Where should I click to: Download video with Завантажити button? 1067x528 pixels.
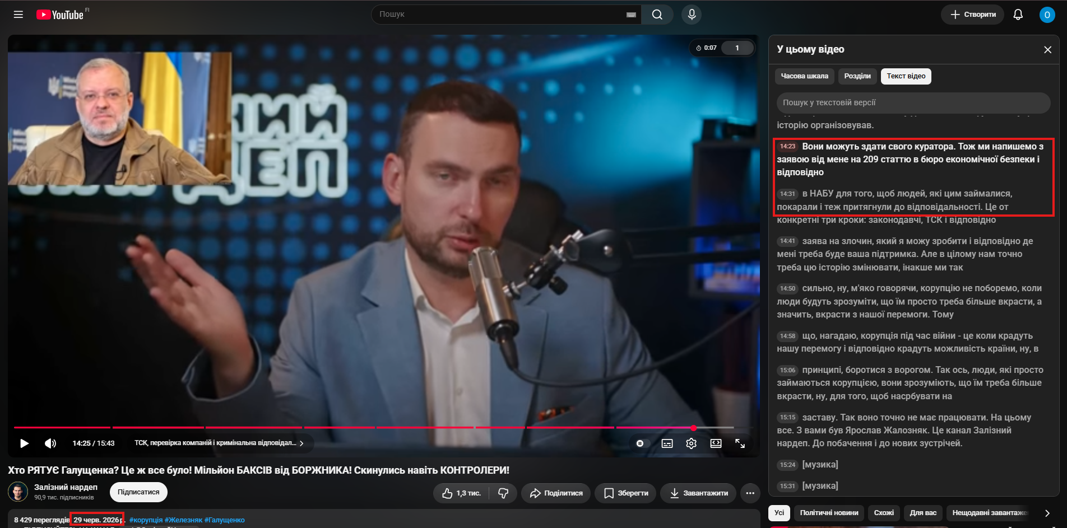point(698,493)
